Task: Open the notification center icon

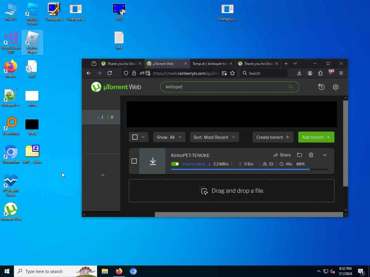Action: (x=361, y=271)
